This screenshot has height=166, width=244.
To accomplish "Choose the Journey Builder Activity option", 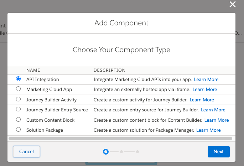I will (19, 100).
